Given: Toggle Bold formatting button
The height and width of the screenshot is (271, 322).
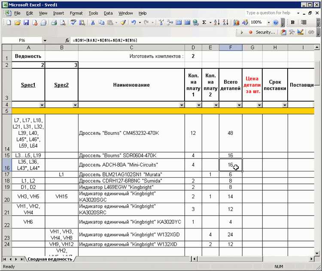Looking at the screenshot, I should 293,22.
